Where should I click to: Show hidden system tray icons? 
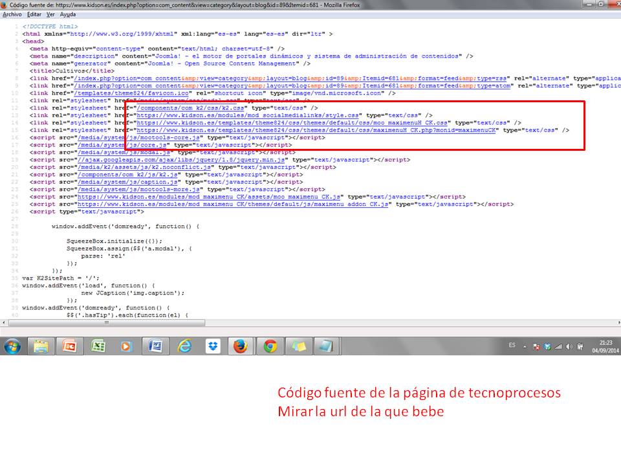tap(525, 347)
